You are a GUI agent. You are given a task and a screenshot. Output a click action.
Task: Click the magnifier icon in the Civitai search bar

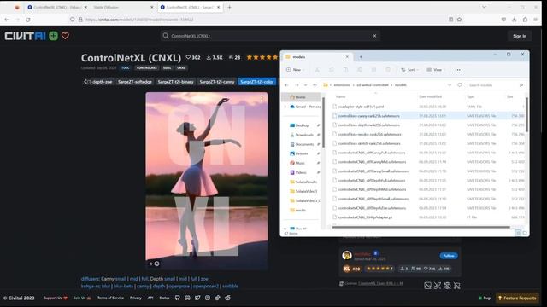pos(166,36)
